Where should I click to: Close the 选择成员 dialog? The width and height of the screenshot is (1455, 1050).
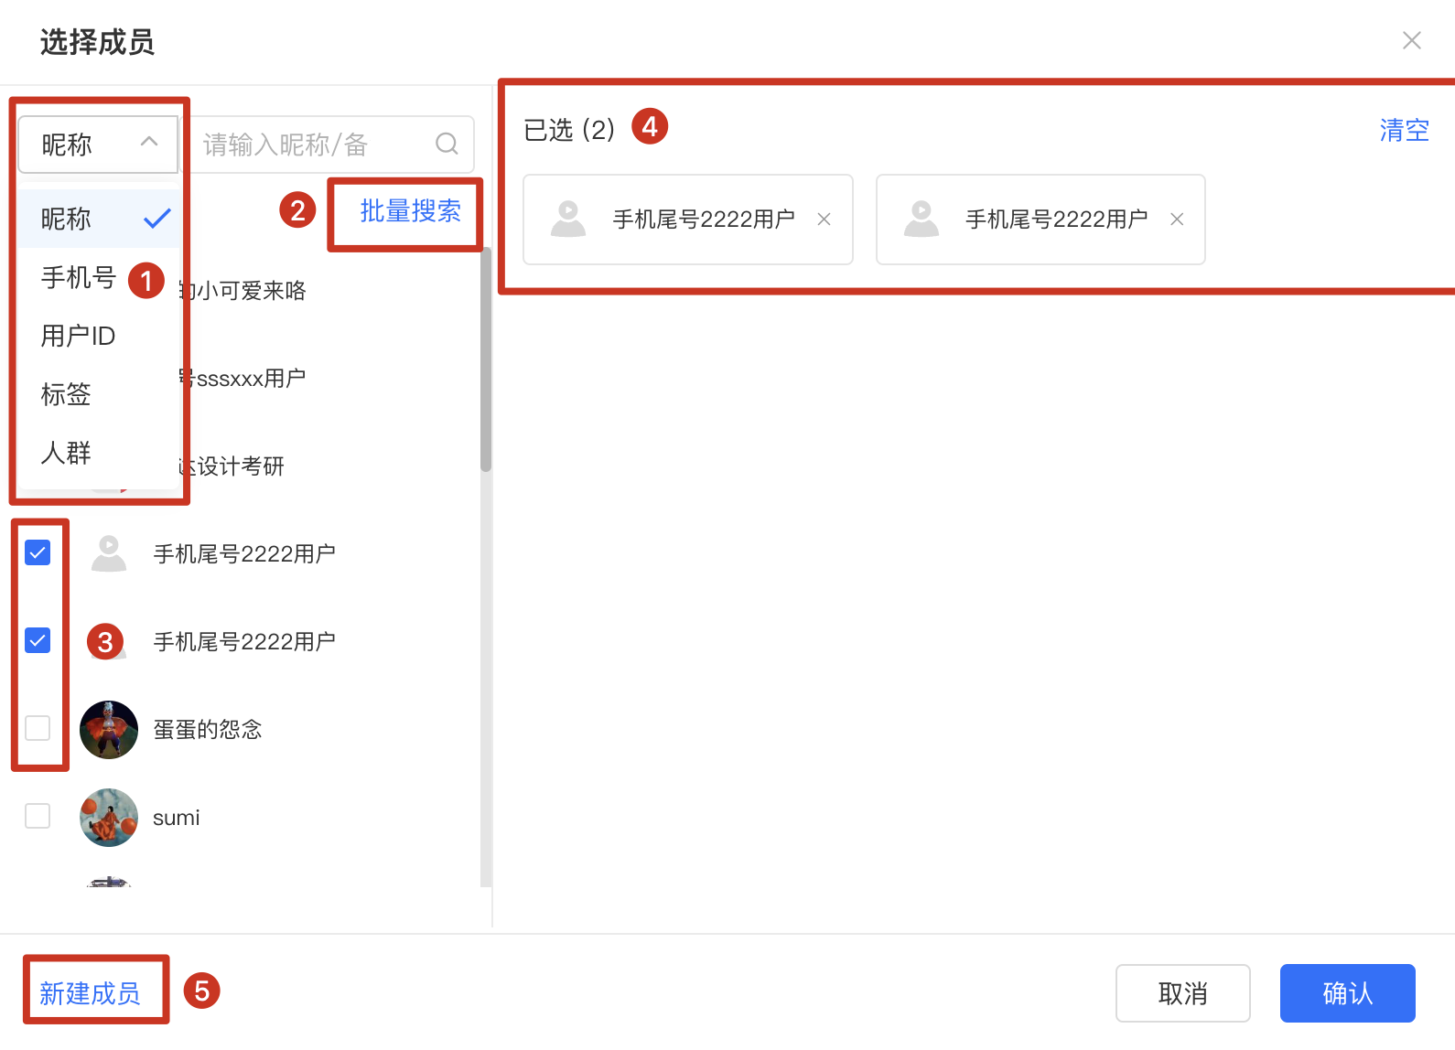[x=1412, y=40]
